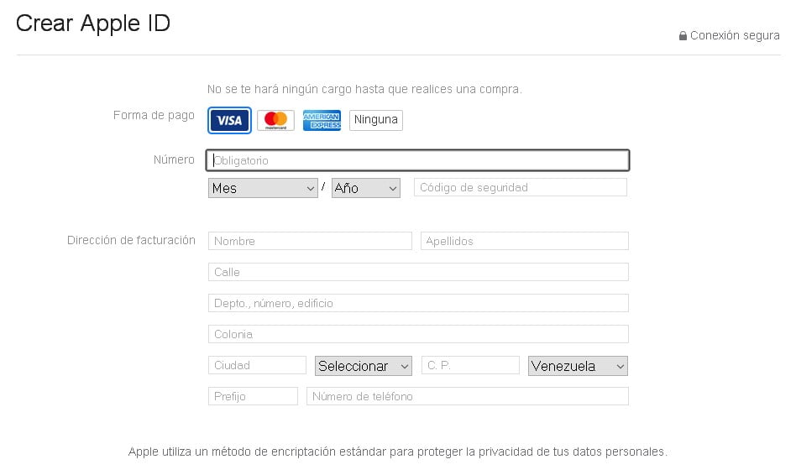Click the Apple encriptación estándar notice text

point(397,452)
